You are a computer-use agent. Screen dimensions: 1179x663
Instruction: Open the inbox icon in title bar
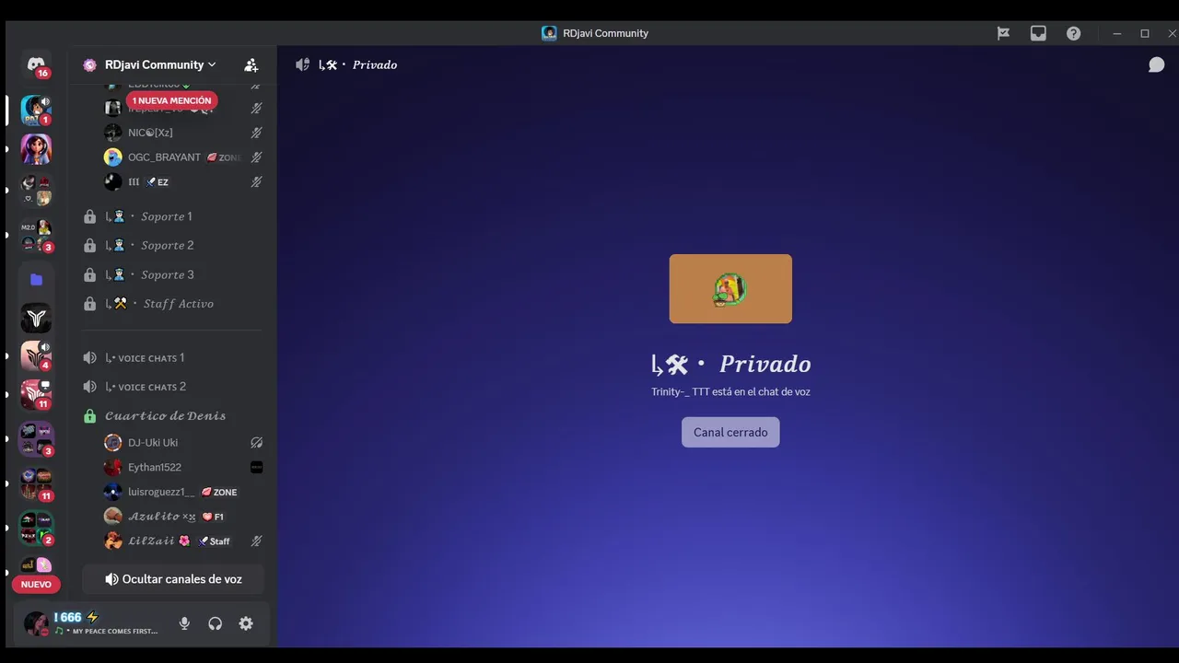[x=1038, y=33]
